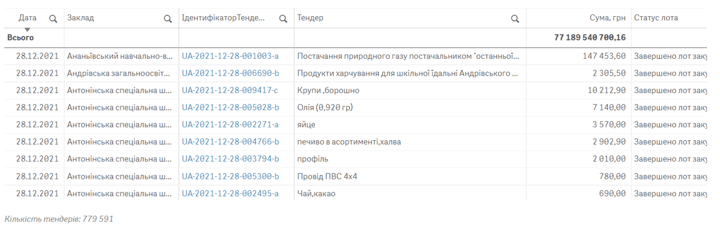Follow link UA-2021-12-28-009417-c

coord(230,90)
